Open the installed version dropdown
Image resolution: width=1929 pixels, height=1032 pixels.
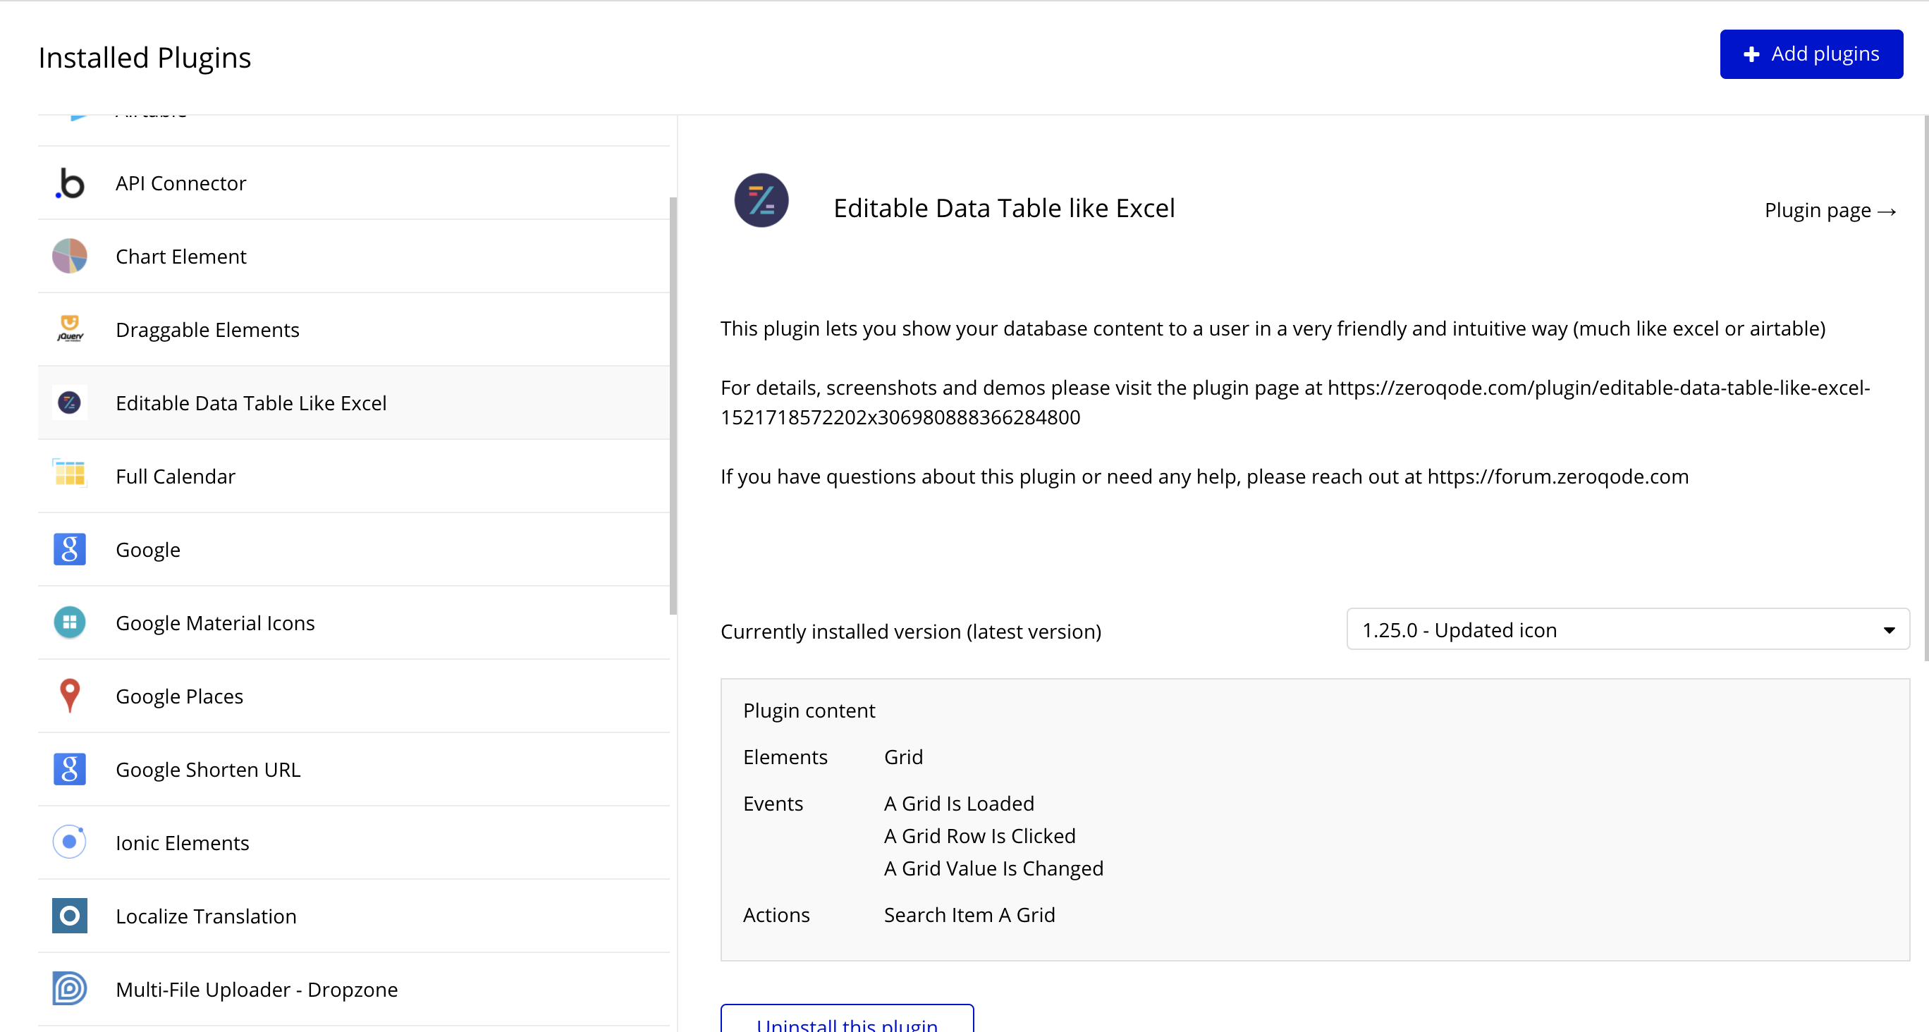(x=1627, y=629)
